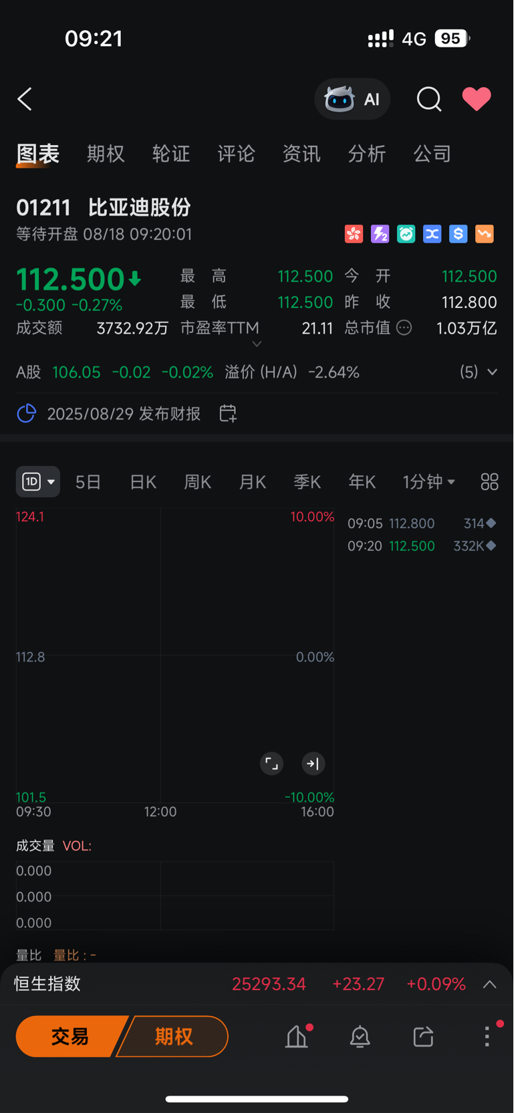This screenshot has height=1113, width=514.
Task: Switch chart to 5日
Action: pos(88,481)
